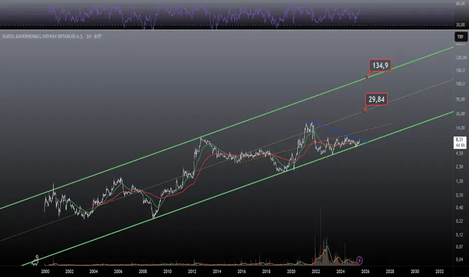Select the upper green channel line
The image size is (469, 277).
click(x=227, y=127)
